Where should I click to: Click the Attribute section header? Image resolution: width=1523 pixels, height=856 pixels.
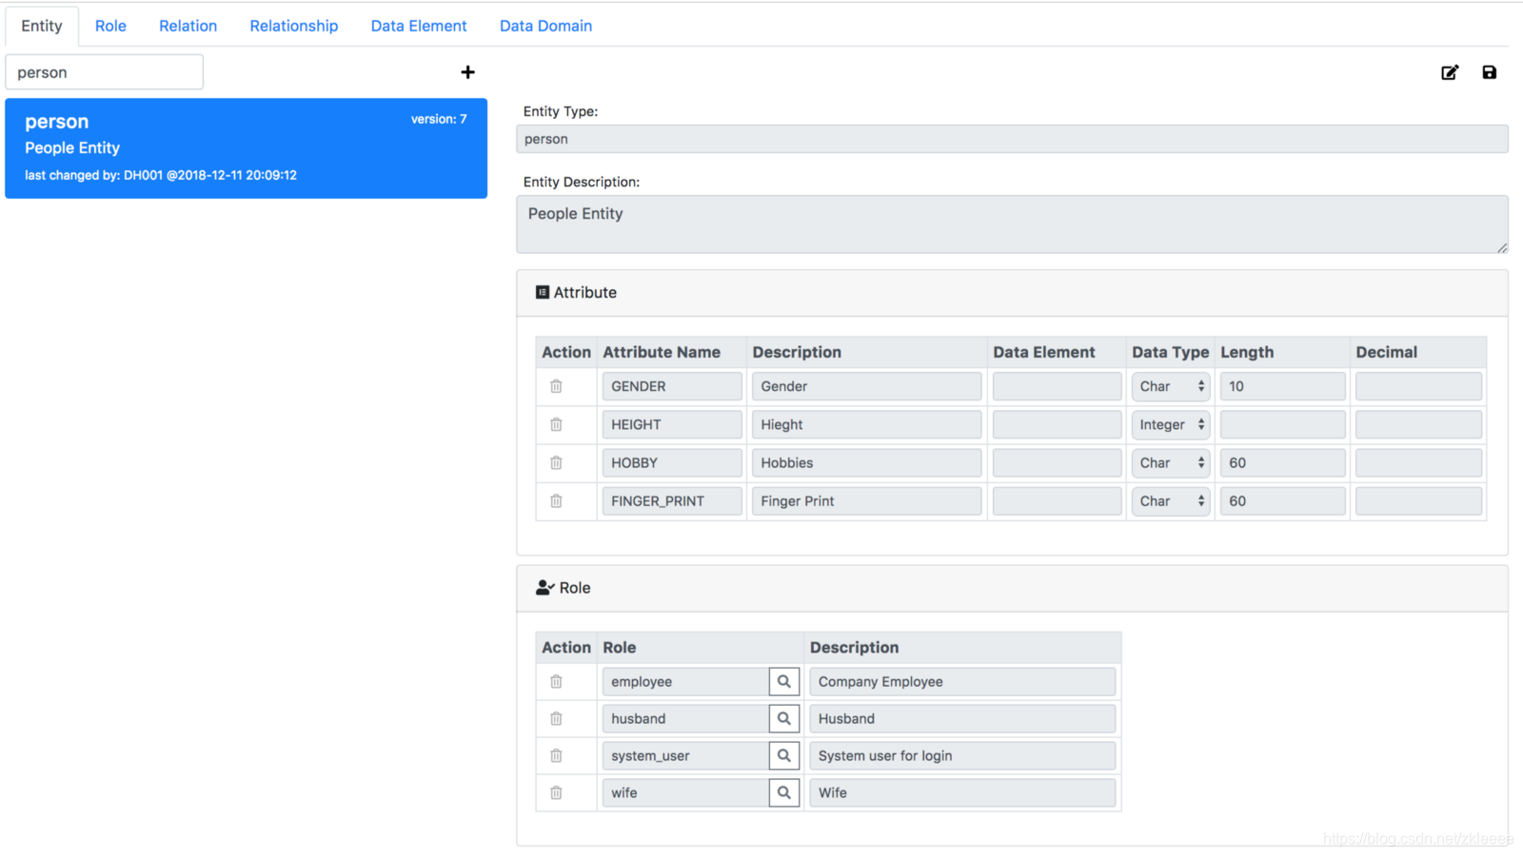pos(1012,293)
